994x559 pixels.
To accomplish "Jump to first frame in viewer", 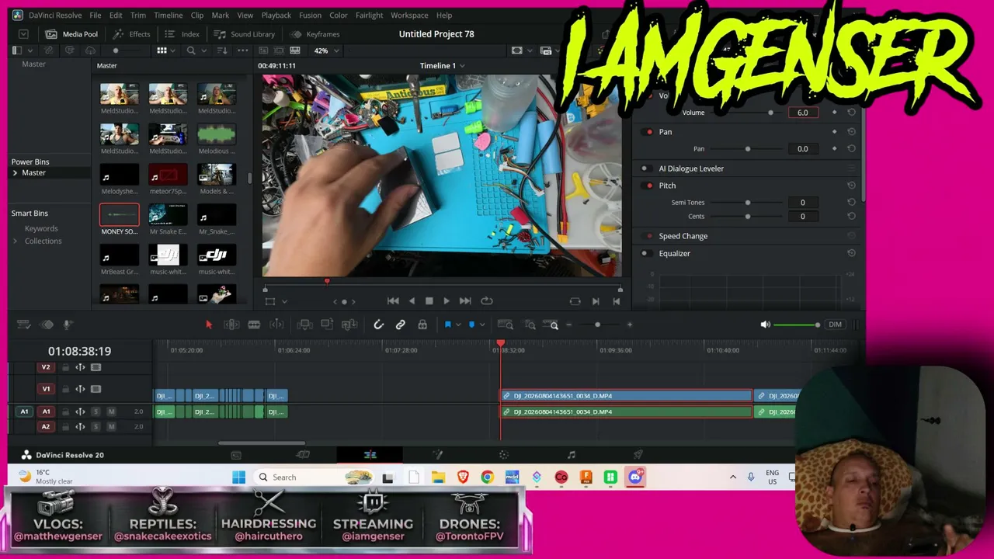I will tap(393, 301).
